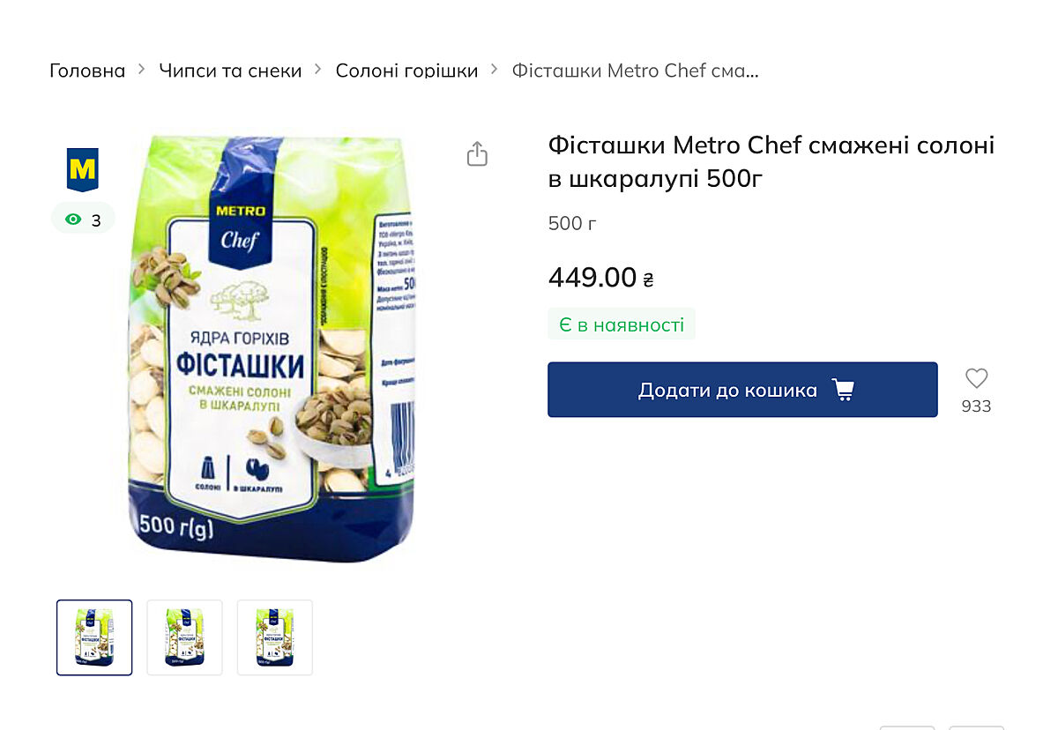Image resolution: width=1058 pixels, height=730 pixels.
Task: Click the product title Фісташки Metro Chef
Action: pyautogui.click(x=771, y=161)
